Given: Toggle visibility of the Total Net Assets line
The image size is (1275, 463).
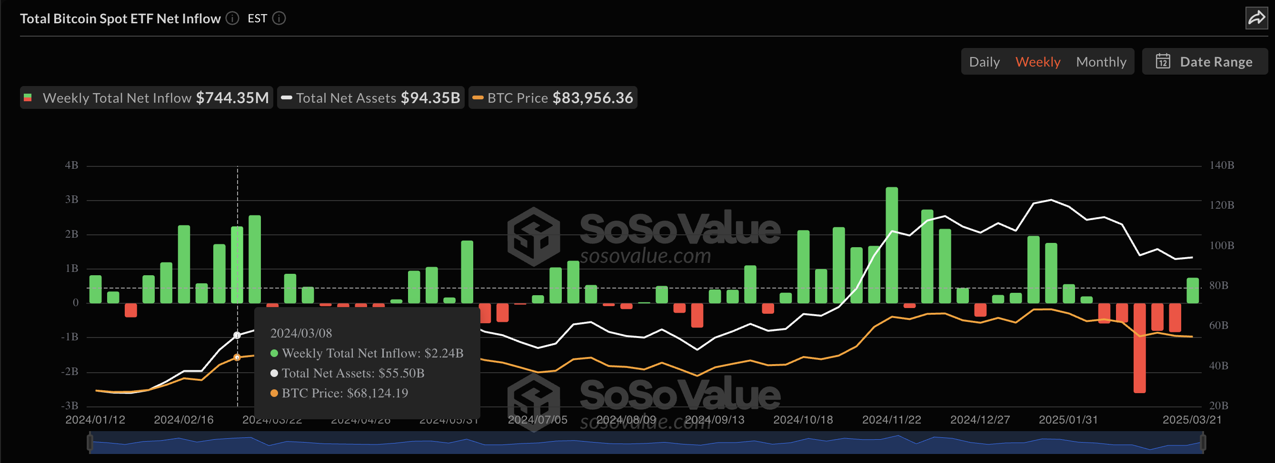Looking at the screenshot, I should 370,98.
